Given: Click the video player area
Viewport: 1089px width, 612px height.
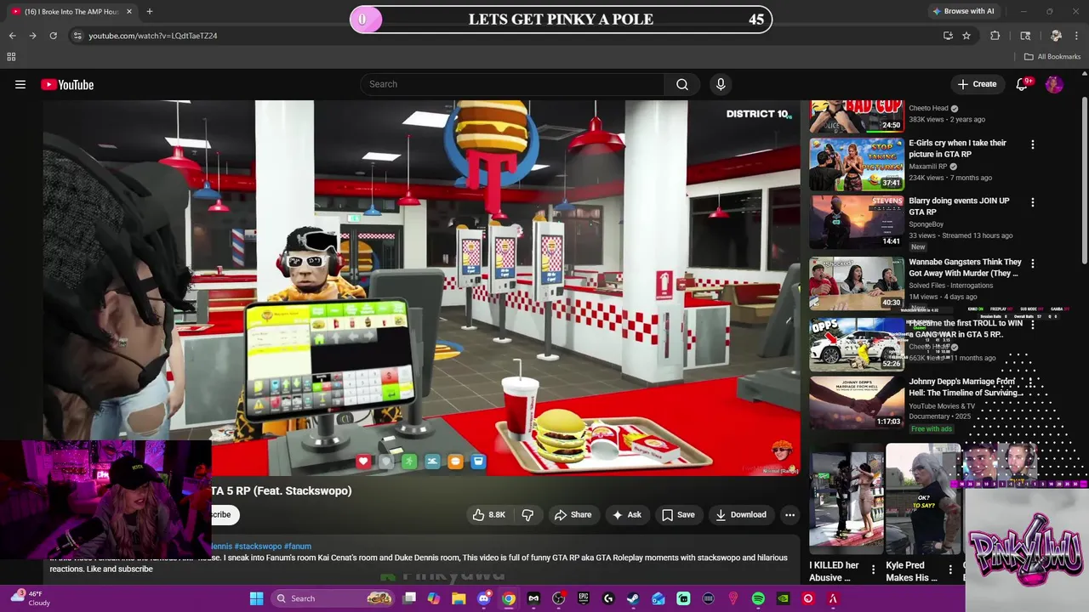Looking at the screenshot, I should tap(421, 288).
